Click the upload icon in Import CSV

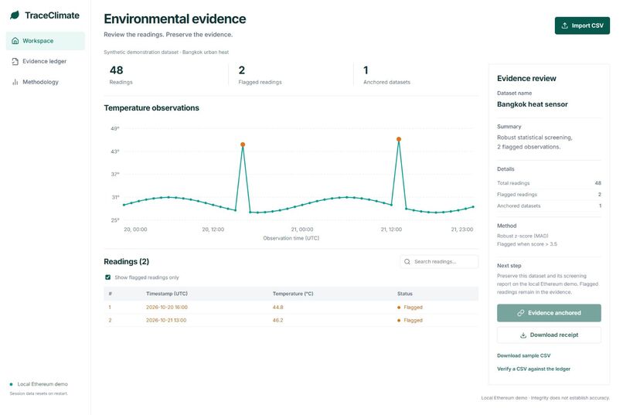click(x=564, y=26)
